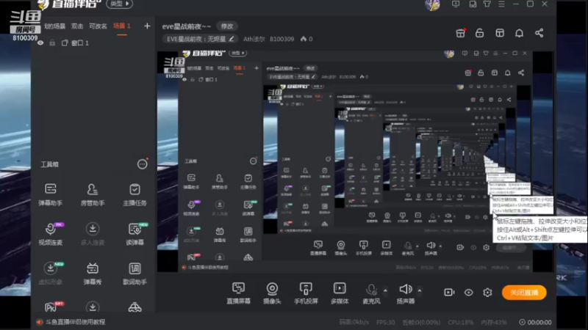588x330 pixels.
Task: Open the 主播任务 streamer tasks tool
Action: click(135, 194)
